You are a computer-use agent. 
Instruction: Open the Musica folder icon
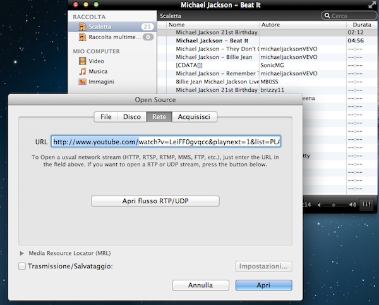(x=82, y=72)
